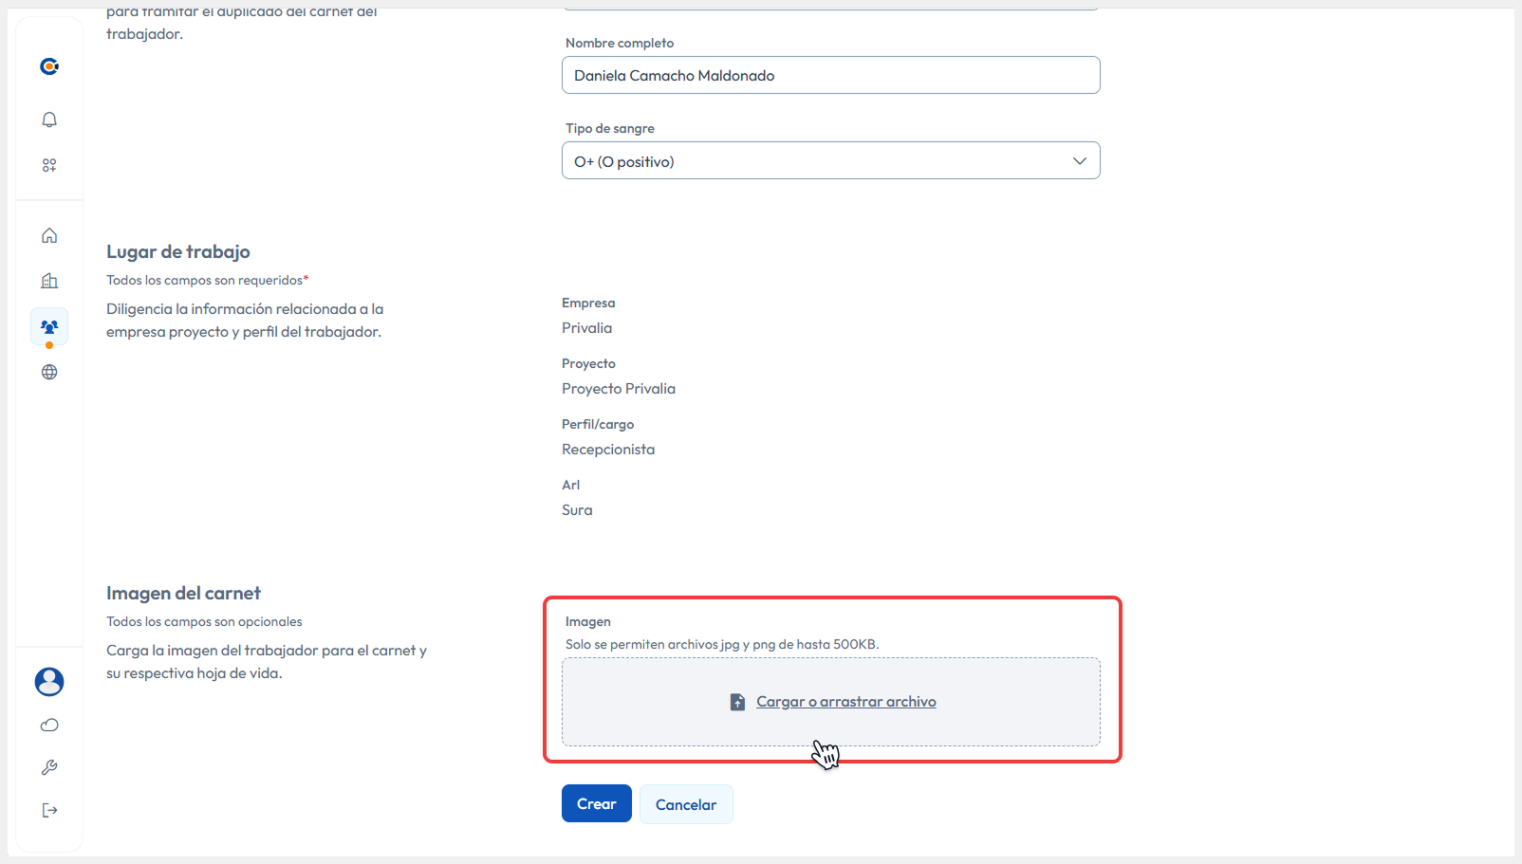Click the app logo in sidebar
Viewport: 1522px width, 864px height.
click(x=49, y=66)
